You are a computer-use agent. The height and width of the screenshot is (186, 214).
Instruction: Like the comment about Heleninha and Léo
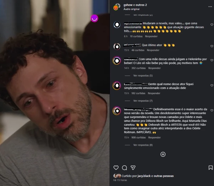click(x=212, y=60)
